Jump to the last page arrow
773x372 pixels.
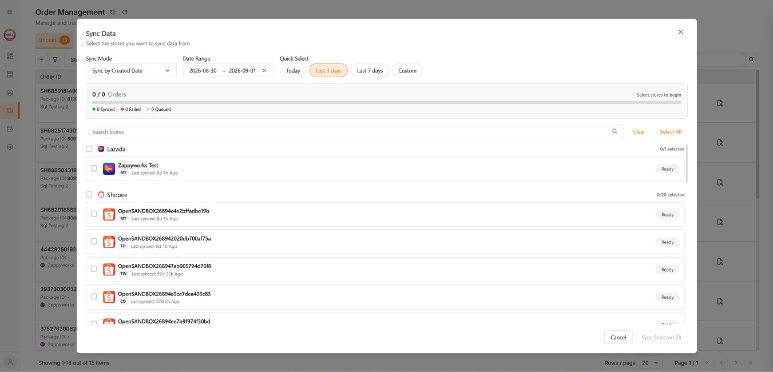pyautogui.click(x=750, y=362)
